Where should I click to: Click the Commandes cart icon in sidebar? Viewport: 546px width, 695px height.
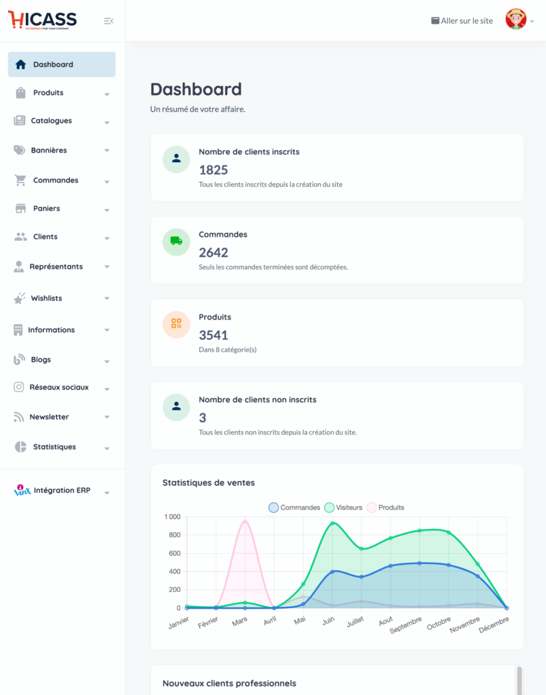pyautogui.click(x=20, y=181)
